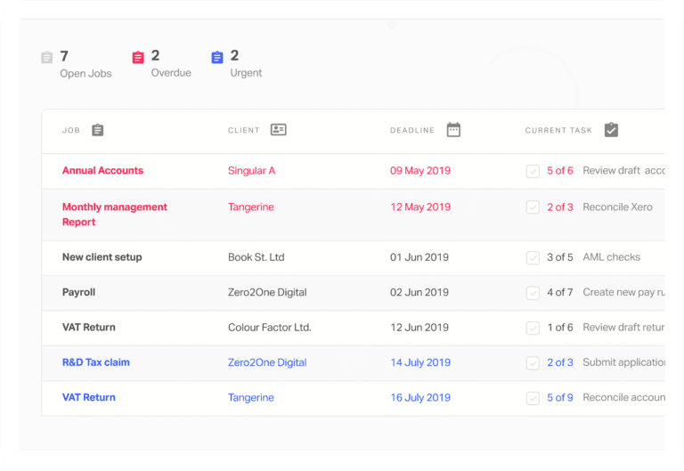The image size is (684, 471).
Task: Open the Monthly management Report job
Action: tap(115, 214)
